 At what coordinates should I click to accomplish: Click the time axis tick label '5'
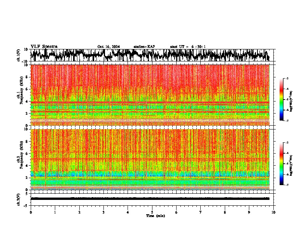coord(152,212)
